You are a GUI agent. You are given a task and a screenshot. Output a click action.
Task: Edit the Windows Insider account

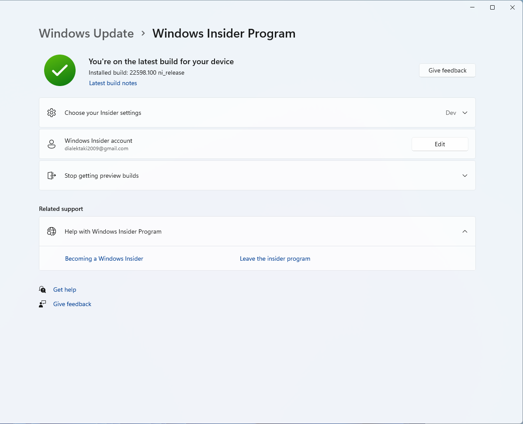[440, 144]
